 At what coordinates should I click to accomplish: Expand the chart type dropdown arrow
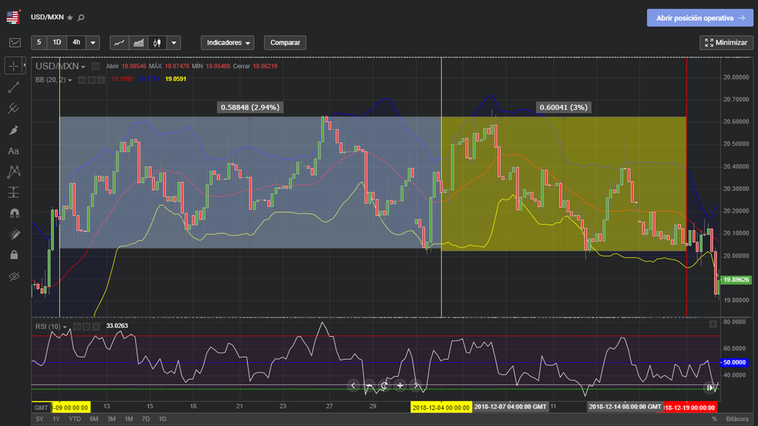coord(174,42)
